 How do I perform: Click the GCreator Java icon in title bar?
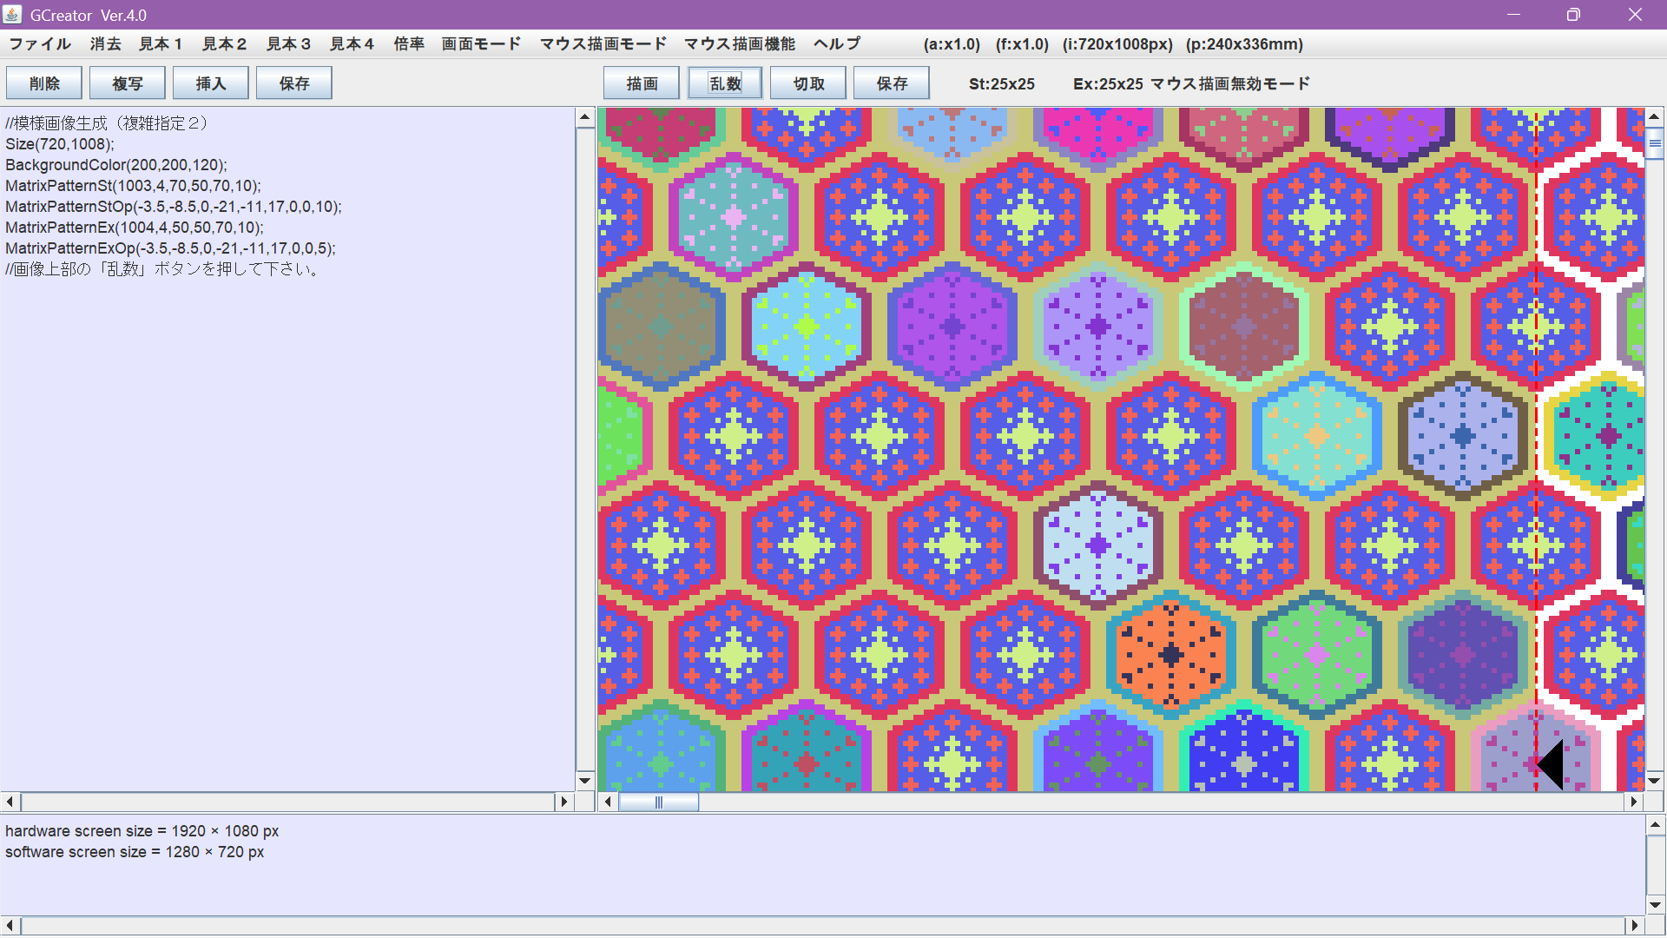pos(12,15)
